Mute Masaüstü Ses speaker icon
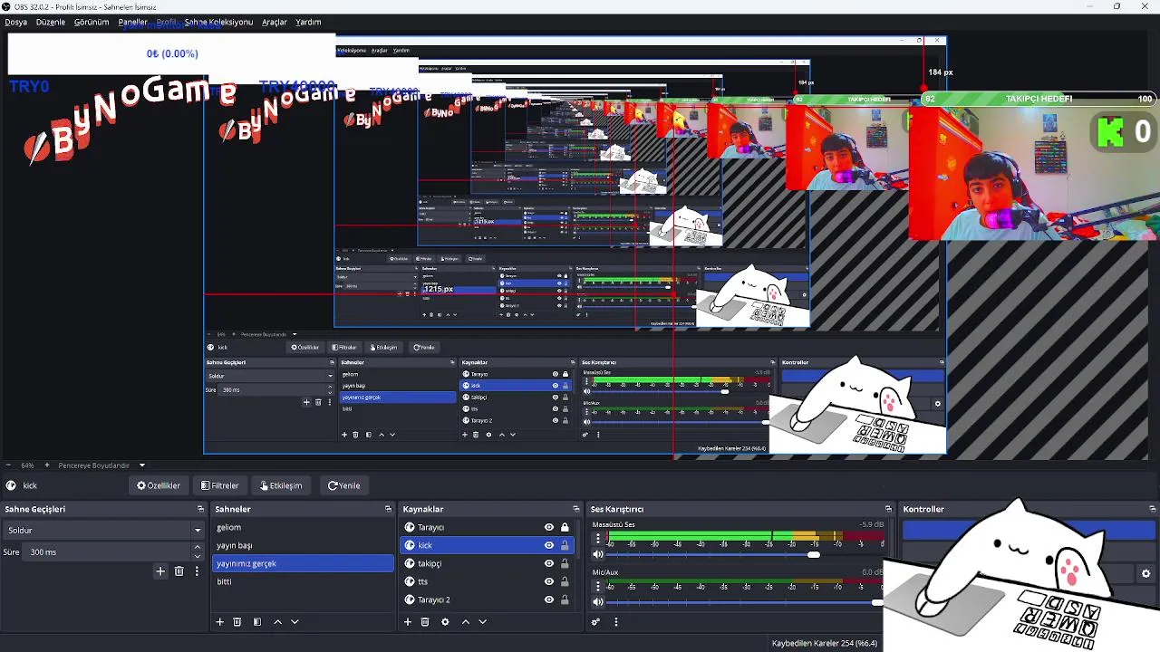 pyautogui.click(x=597, y=554)
